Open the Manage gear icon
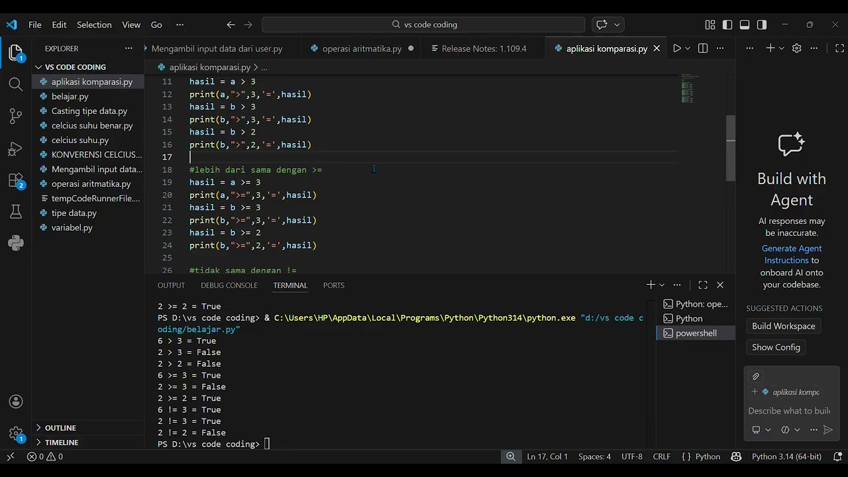 pos(16,434)
